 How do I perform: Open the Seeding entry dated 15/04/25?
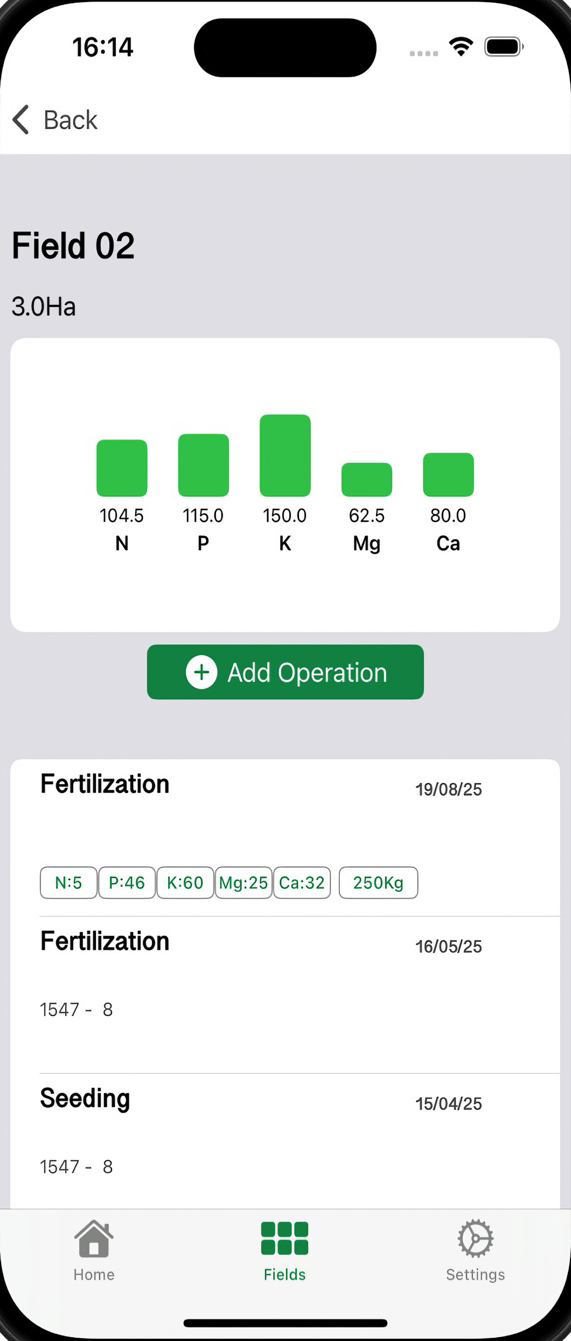pos(85,1098)
